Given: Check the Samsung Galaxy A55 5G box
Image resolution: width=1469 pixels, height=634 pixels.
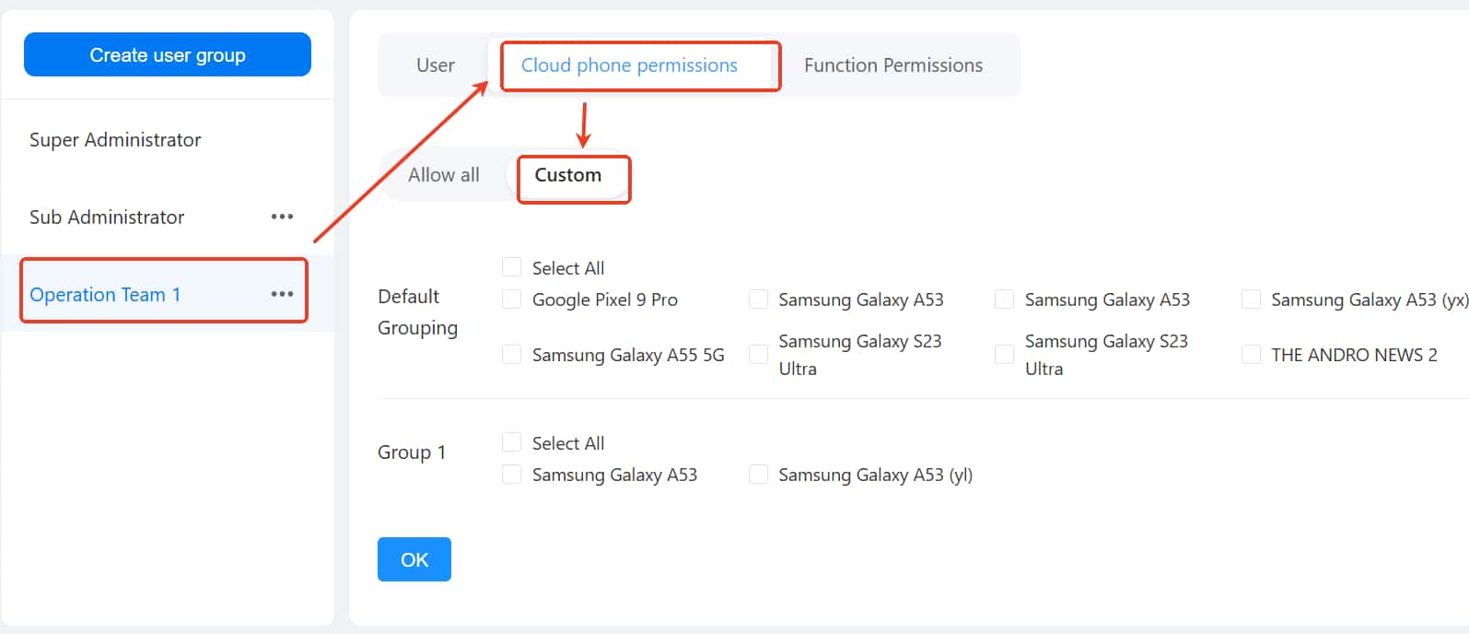Looking at the screenshot, I should pos(512,355).
